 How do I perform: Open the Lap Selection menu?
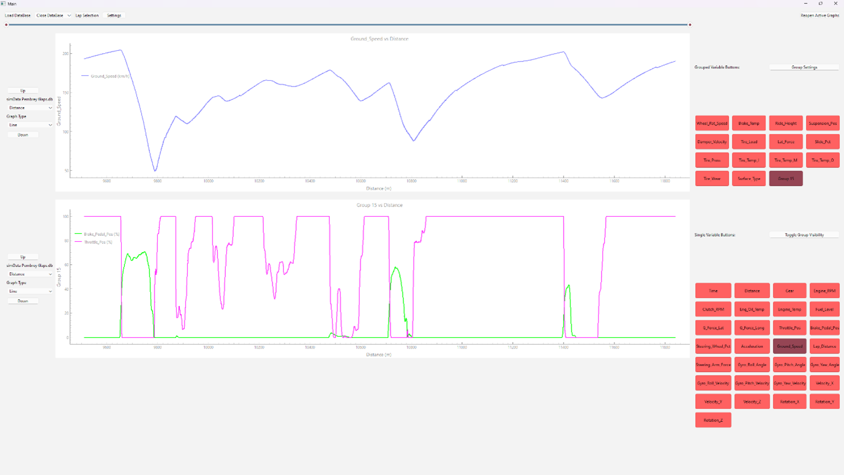click(87, 15)
